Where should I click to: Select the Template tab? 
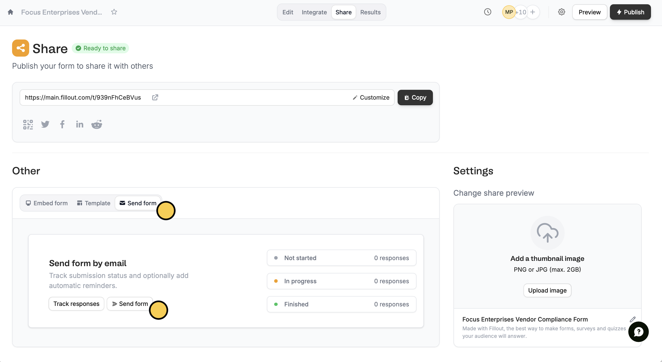94,203
